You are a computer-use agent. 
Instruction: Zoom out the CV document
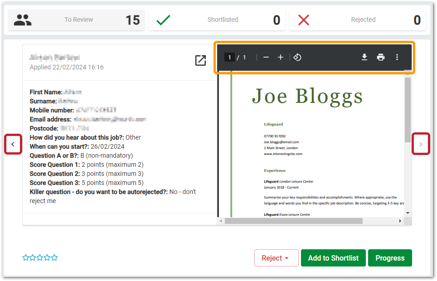tap(266, 57)
